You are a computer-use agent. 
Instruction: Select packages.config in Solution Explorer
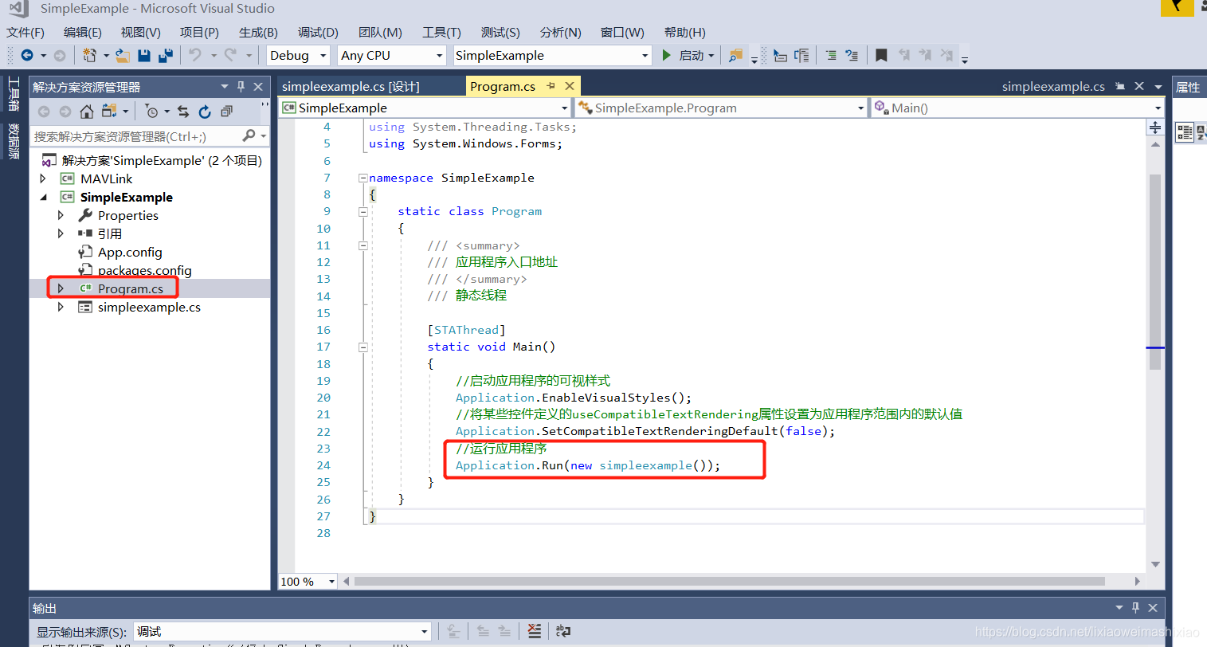click(145, 270)
